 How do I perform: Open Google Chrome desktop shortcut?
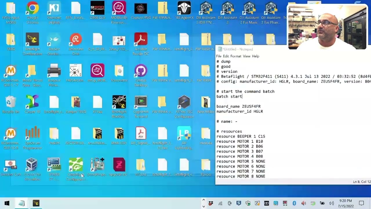tap(32, 12)
